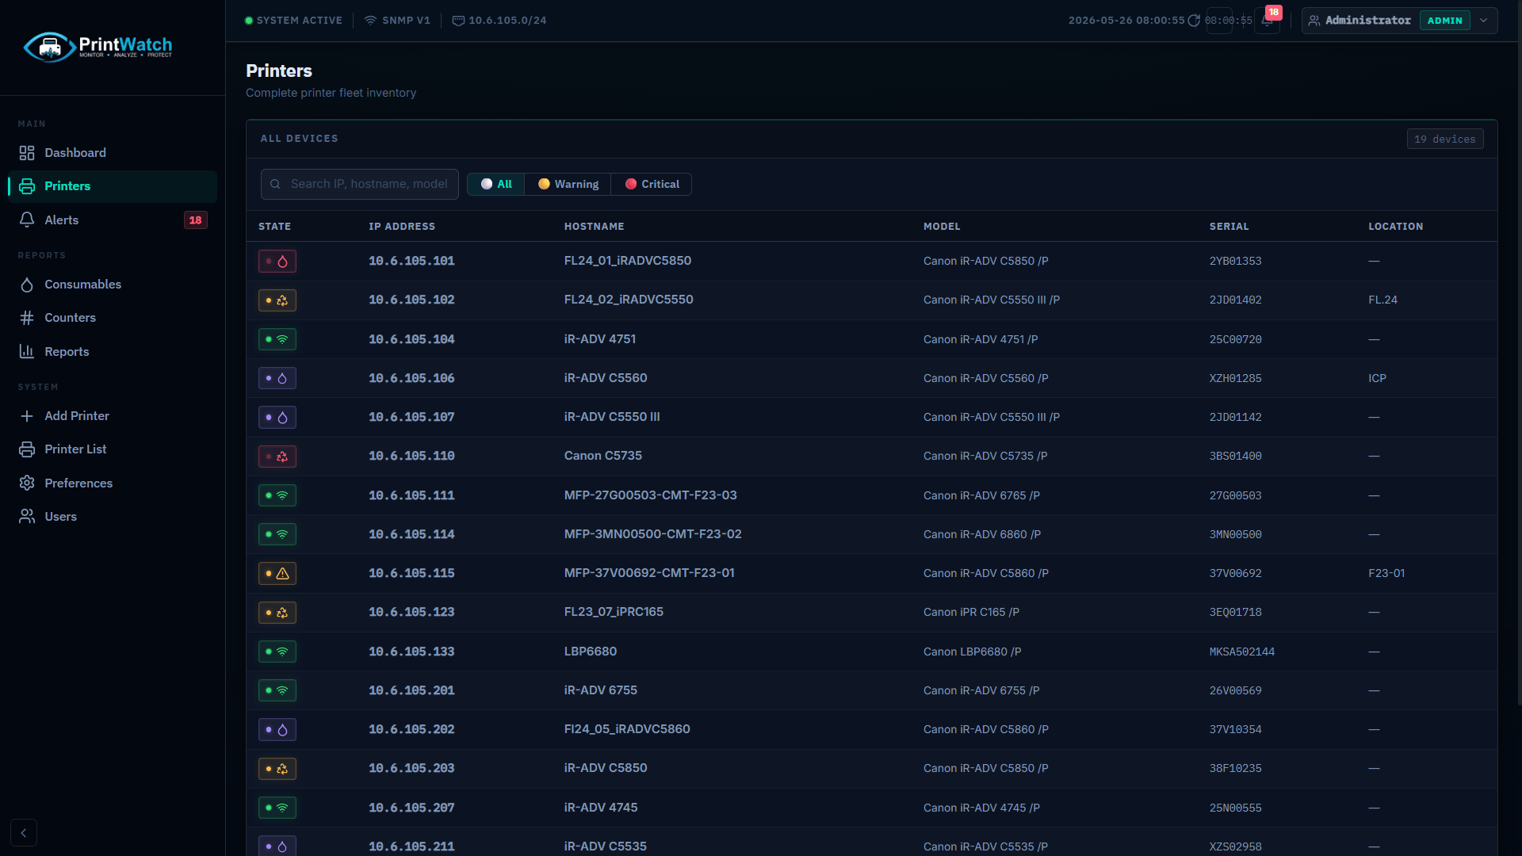Select Printers in the sidebar
This screenshot has height=856, width=1522.
pos(112,186)
